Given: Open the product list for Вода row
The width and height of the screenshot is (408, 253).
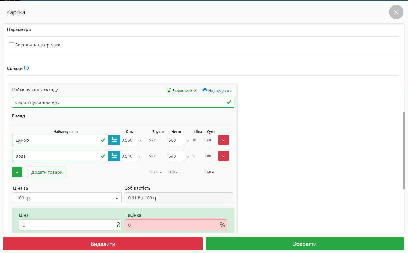Looking at the screenshot, I should click(x=114, y=156).
